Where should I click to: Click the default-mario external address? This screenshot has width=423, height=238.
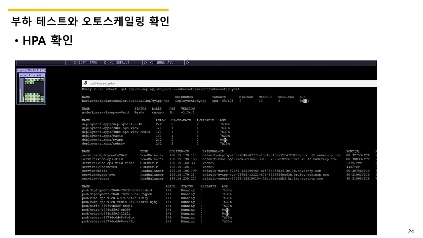[262, 171]
